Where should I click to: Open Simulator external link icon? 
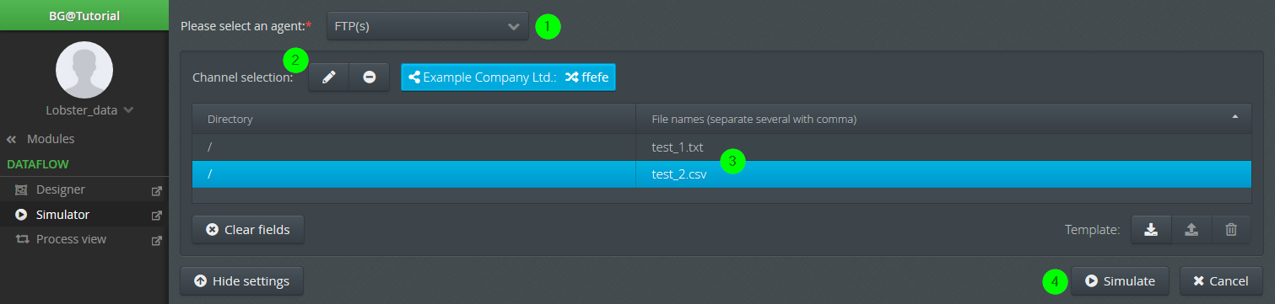[x=156, y=215]
